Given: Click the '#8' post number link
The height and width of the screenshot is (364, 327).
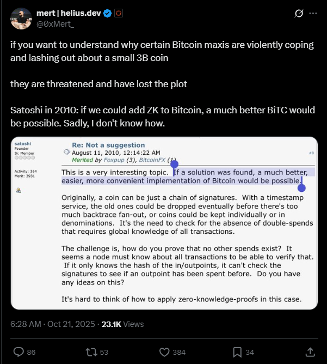Looking at the screenshot, I should click(311, 153).
